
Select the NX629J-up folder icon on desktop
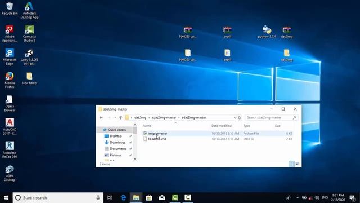(188, 55)
